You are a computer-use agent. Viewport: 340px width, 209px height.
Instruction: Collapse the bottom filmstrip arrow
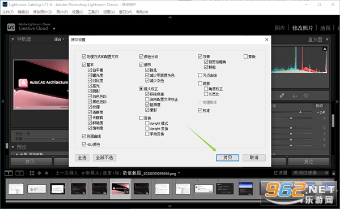pos(170,206)
